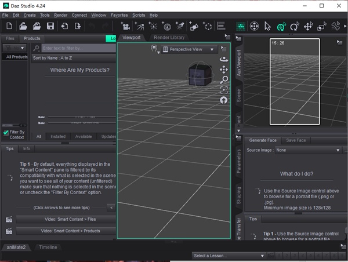This screenshot has height=262, width=348.
Task: Open the Render menu
Action: click(x=60, y=15)
